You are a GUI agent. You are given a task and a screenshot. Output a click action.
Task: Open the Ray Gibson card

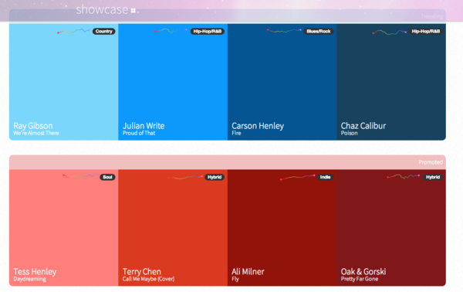point(64,82)
